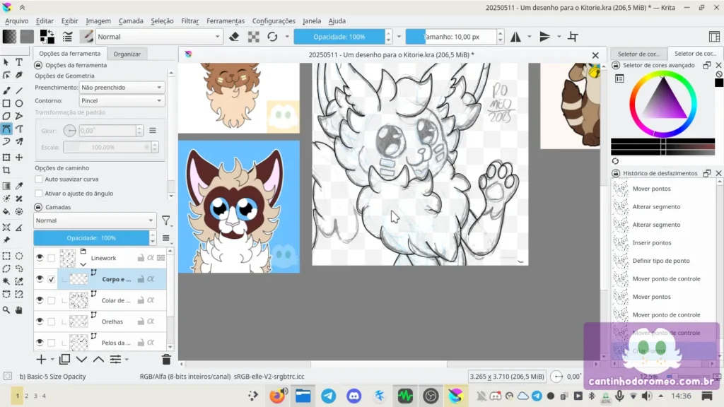Open layer filter funnel dropdown
The image size is (724, 407).
166,220
